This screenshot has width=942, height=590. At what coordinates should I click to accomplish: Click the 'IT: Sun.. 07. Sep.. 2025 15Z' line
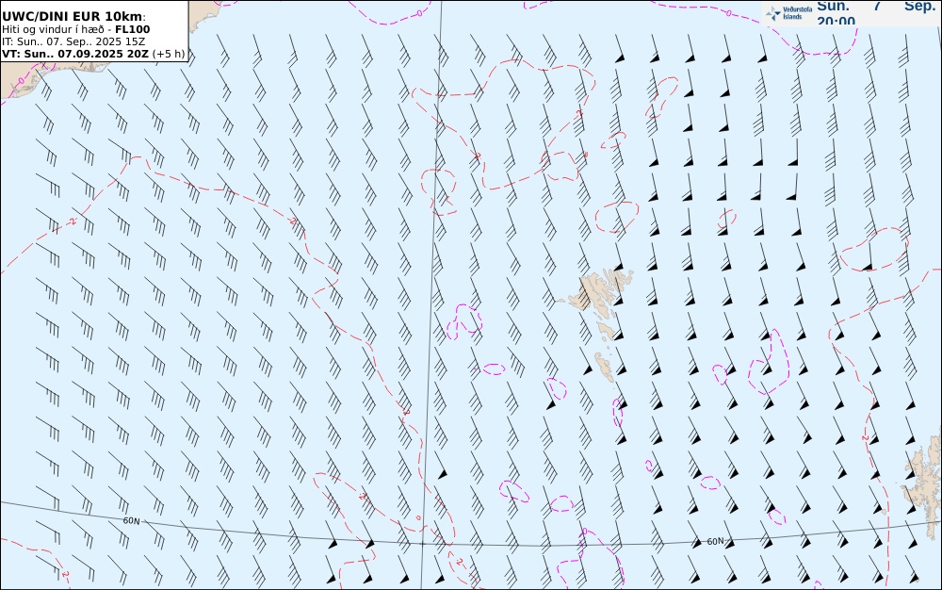tap(73, 41)
